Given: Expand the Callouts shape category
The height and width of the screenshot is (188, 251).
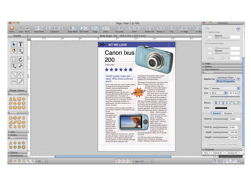Looking at the screenshot, I should point(17,153).
